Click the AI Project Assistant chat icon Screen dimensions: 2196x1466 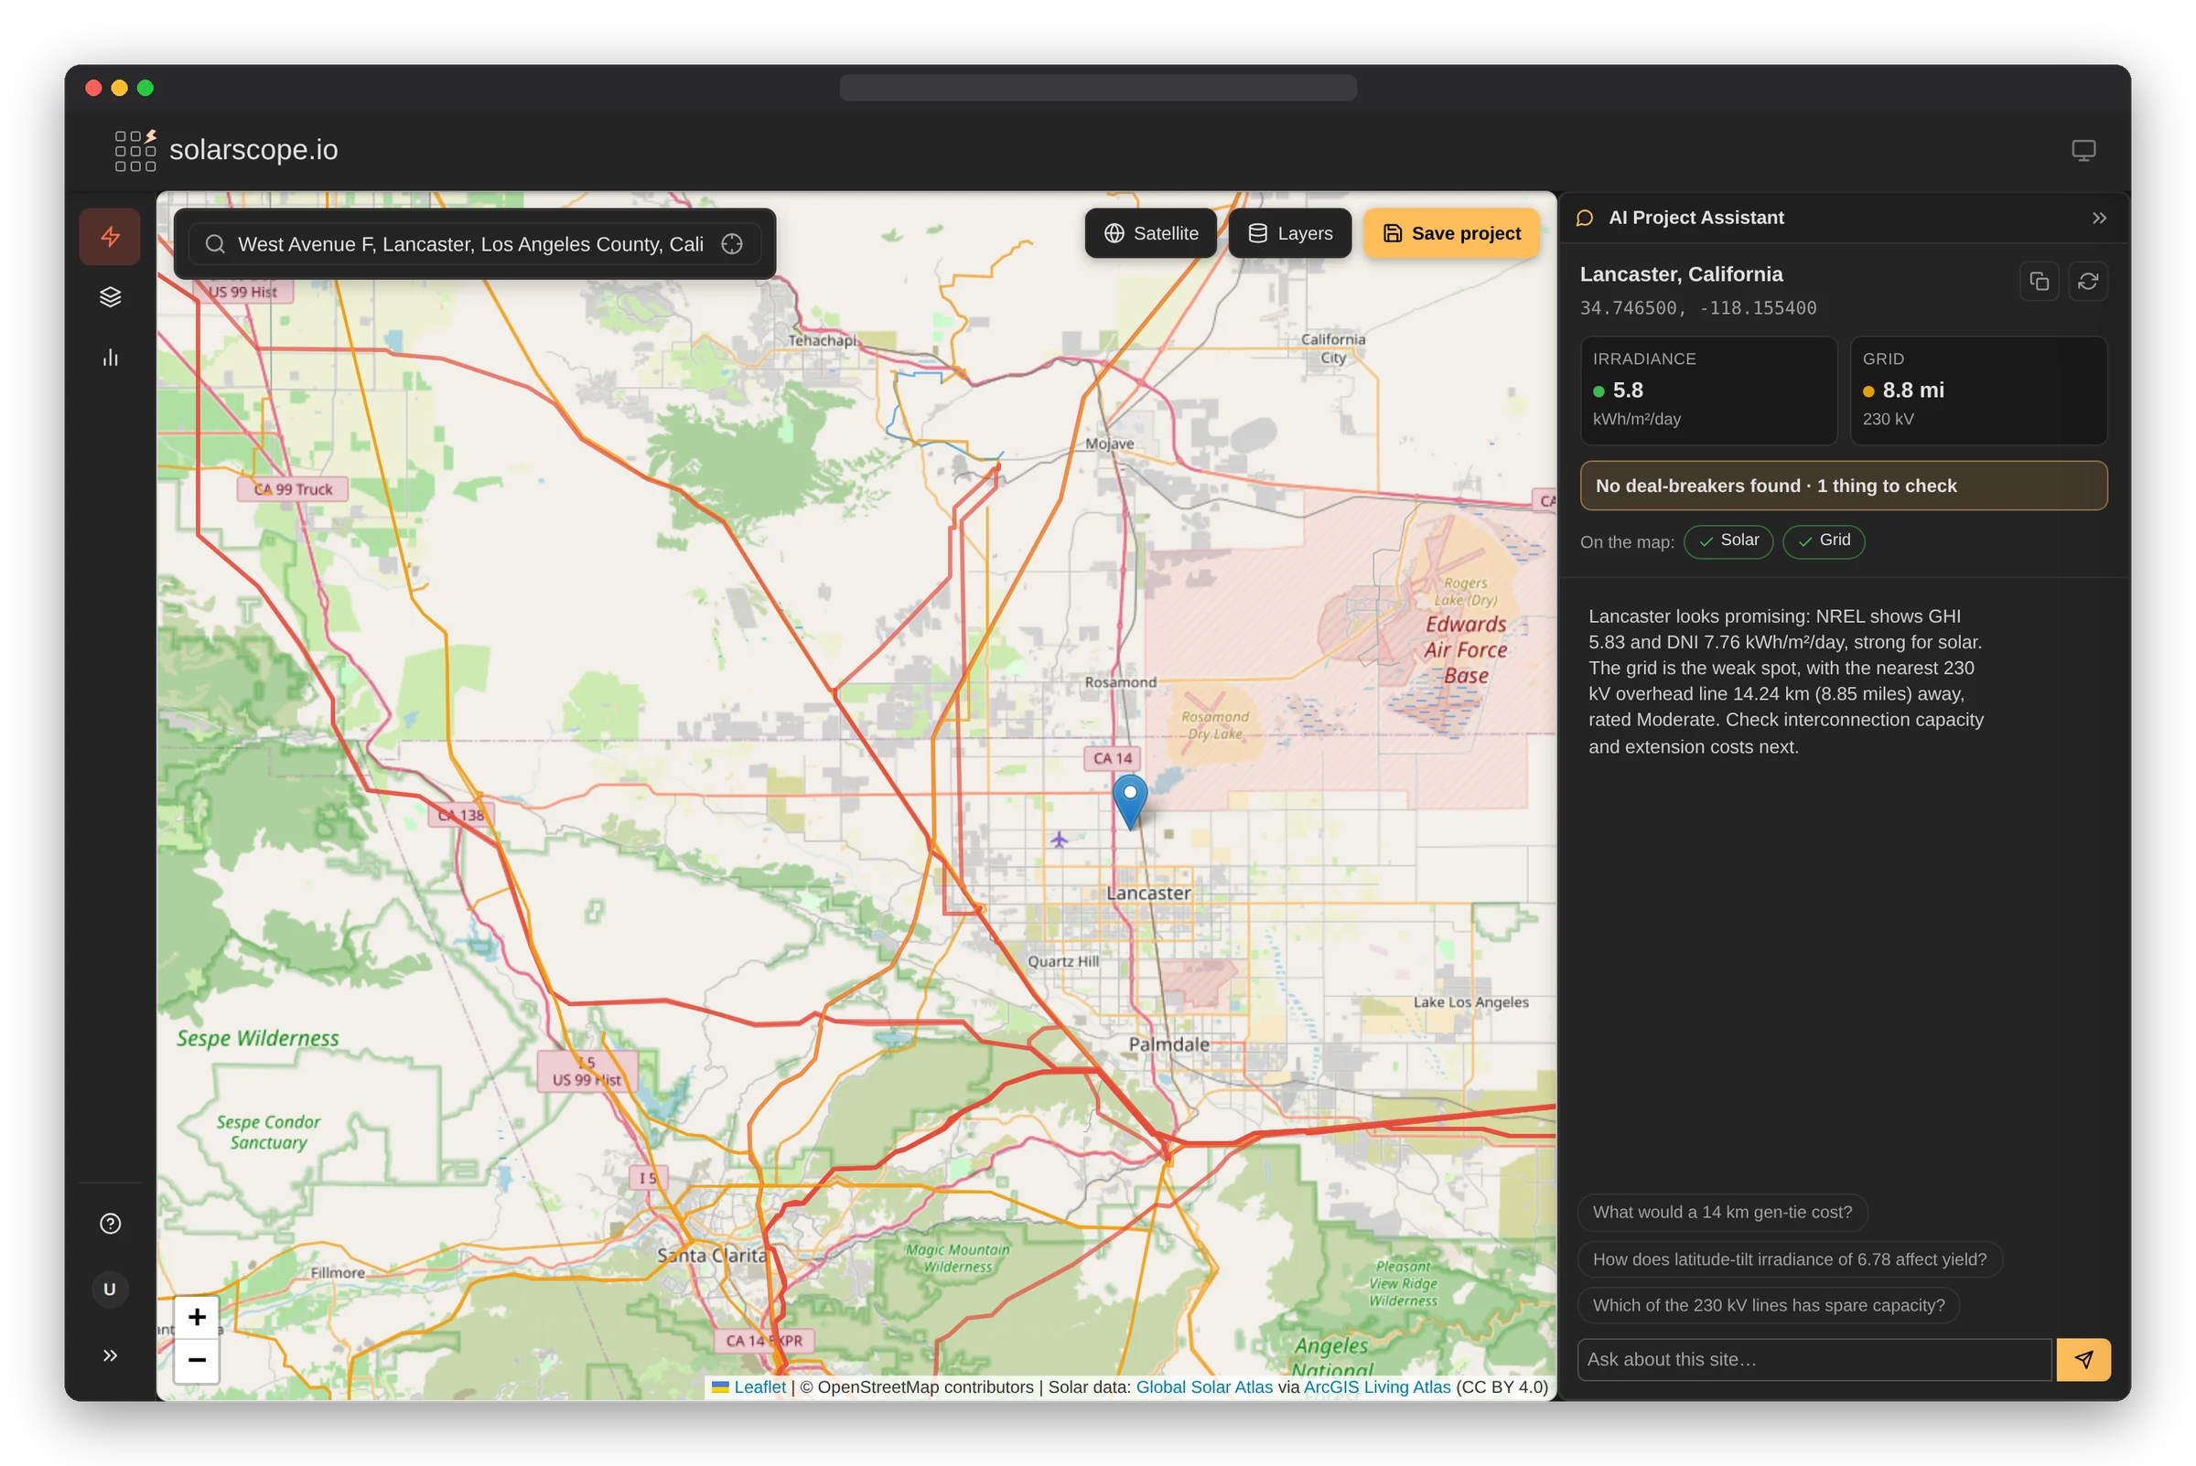[x=1585, y=218]
